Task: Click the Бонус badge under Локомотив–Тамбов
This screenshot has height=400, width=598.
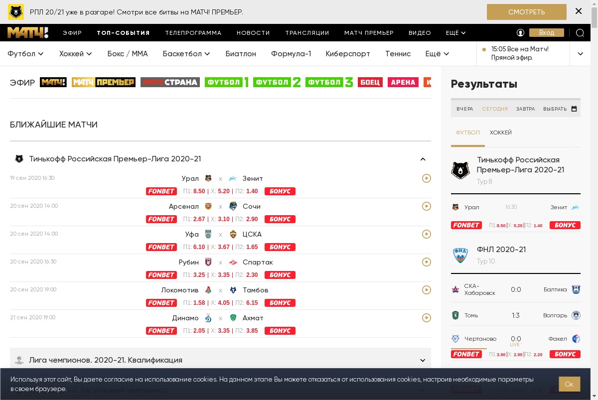Action: pyautogui.click(x=280, y=303)
